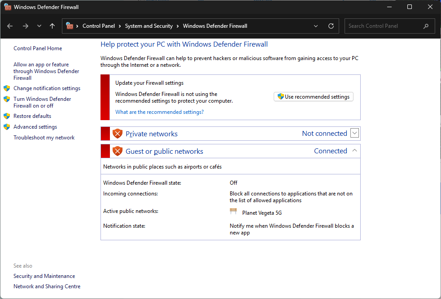441x299 pixels.
Task: Open the recent locations dropdown arrow
Action: [39, 26]
